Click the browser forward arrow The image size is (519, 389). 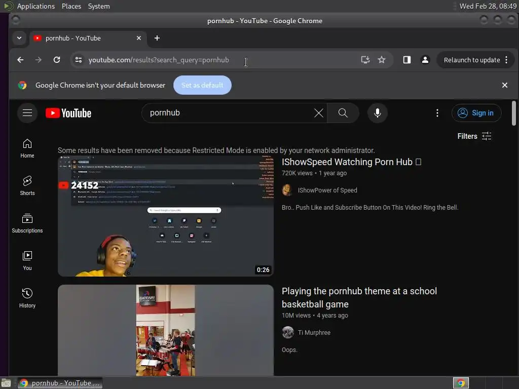pyautogui.click(x=39, y=60)
